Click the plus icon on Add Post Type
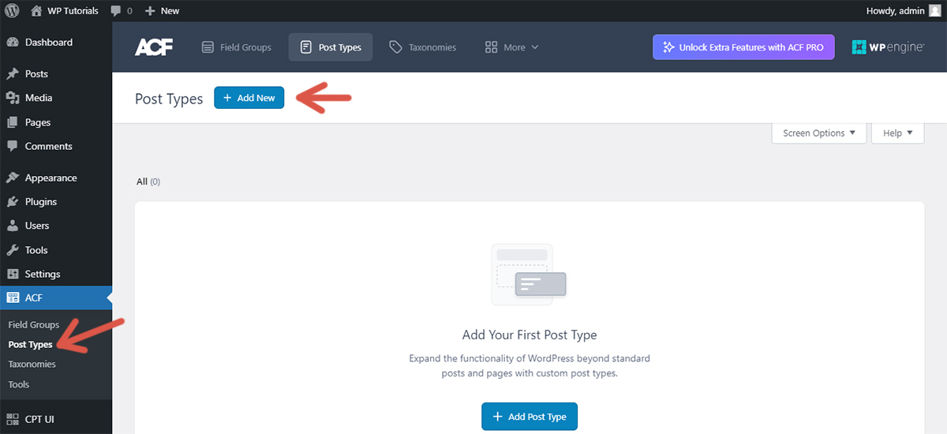 497,417
